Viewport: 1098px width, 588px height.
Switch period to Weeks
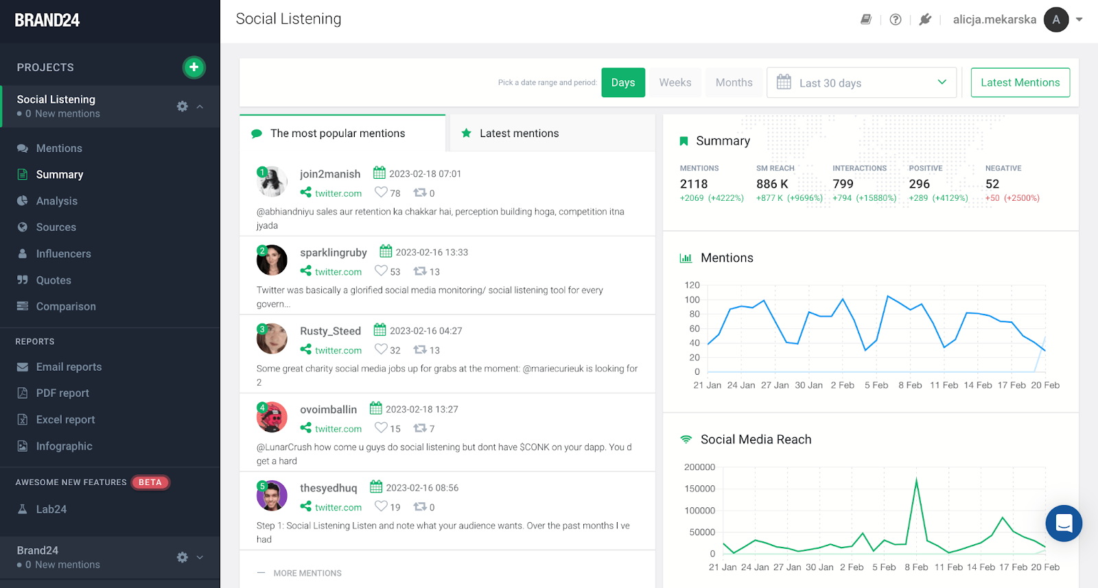point(675,83)
